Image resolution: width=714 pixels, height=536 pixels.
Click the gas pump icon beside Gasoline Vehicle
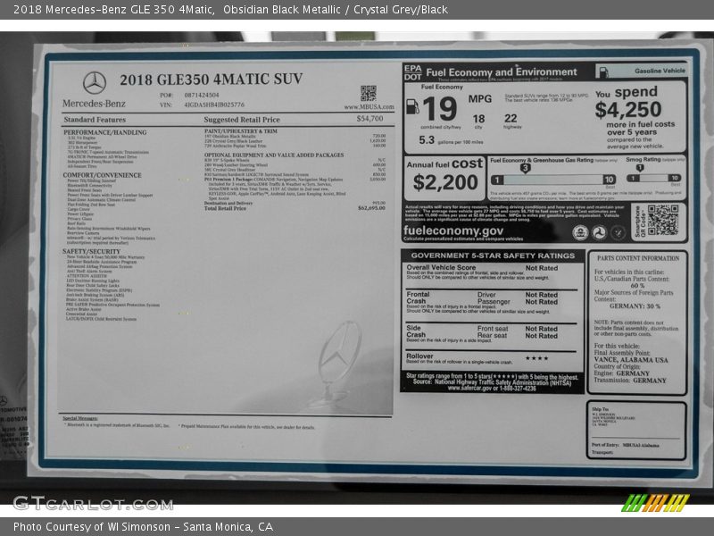pyautogui.click(x=604, y=72)
